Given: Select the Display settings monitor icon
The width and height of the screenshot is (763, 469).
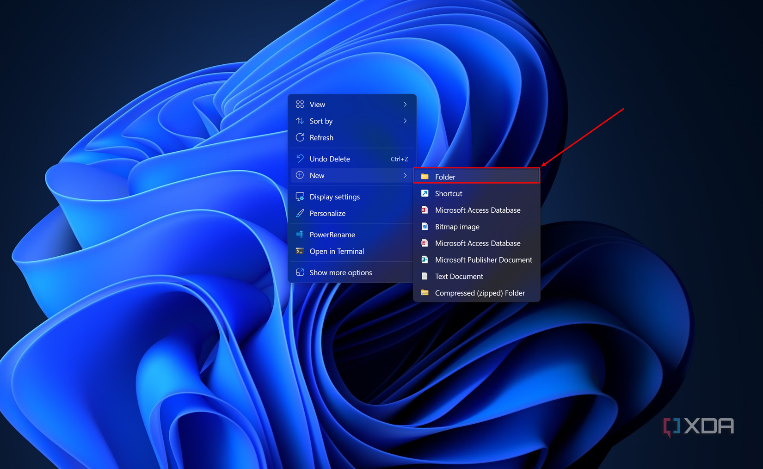Looking at the screenshot, I should pos(300,197).
